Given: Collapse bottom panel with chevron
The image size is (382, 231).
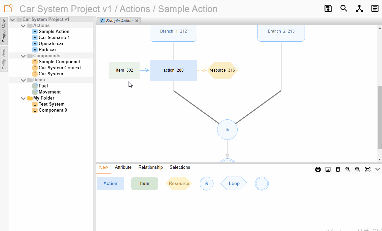Looking at the screenshot, I should coord(378,169).
